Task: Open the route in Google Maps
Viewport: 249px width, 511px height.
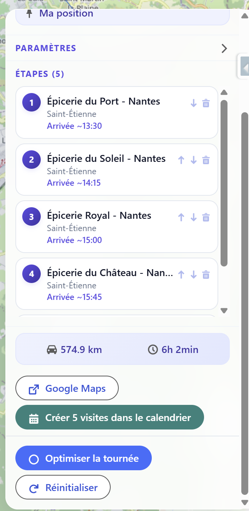Action: (67, 388)
